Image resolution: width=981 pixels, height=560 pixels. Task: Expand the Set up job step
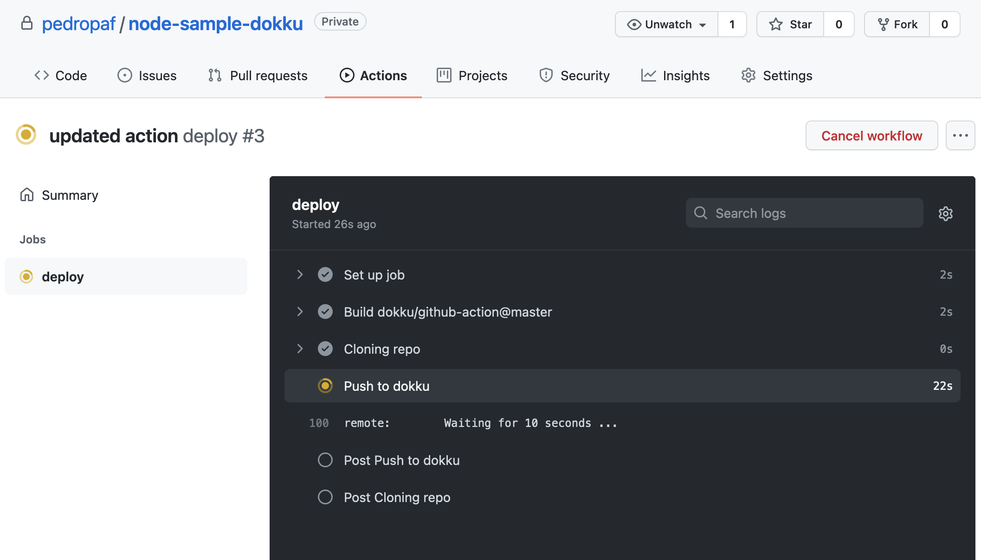tap(300, 274)
